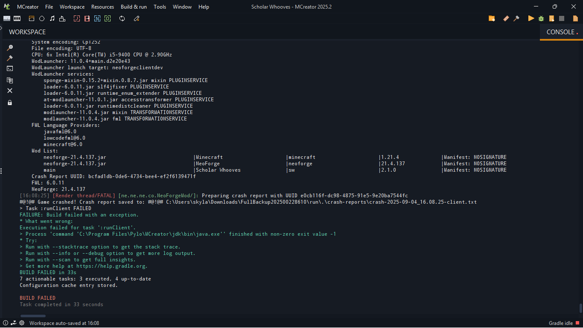This screenshot has height=328, width=583.
Task: Click the eraser clean icon
Action: [506, 19]
